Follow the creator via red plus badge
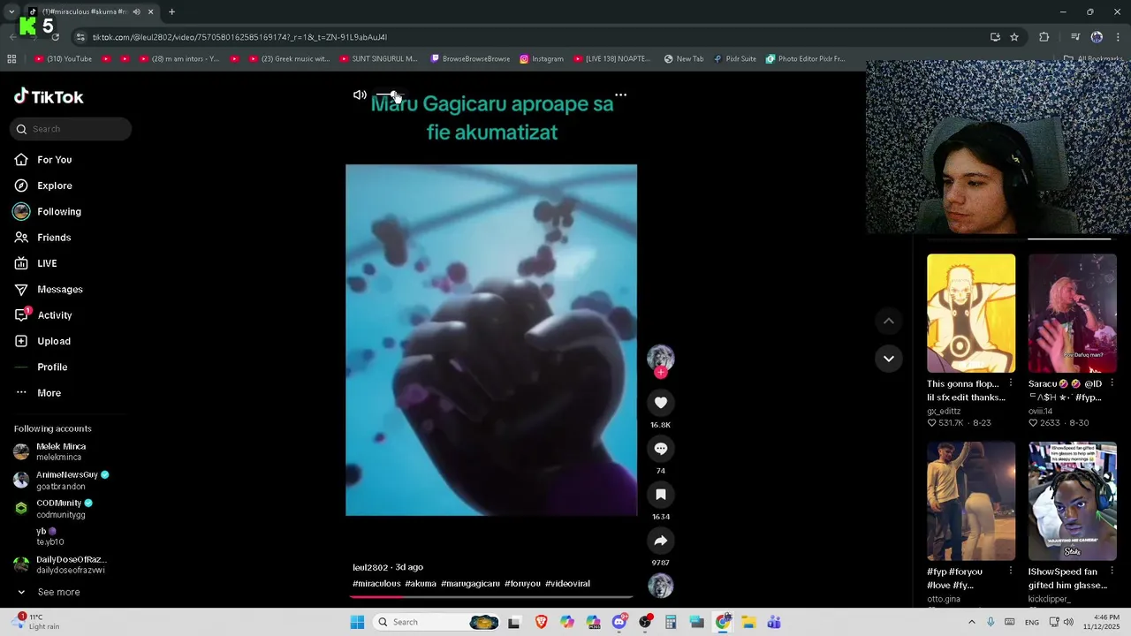The image size is (1131, 636). point(660,373)
